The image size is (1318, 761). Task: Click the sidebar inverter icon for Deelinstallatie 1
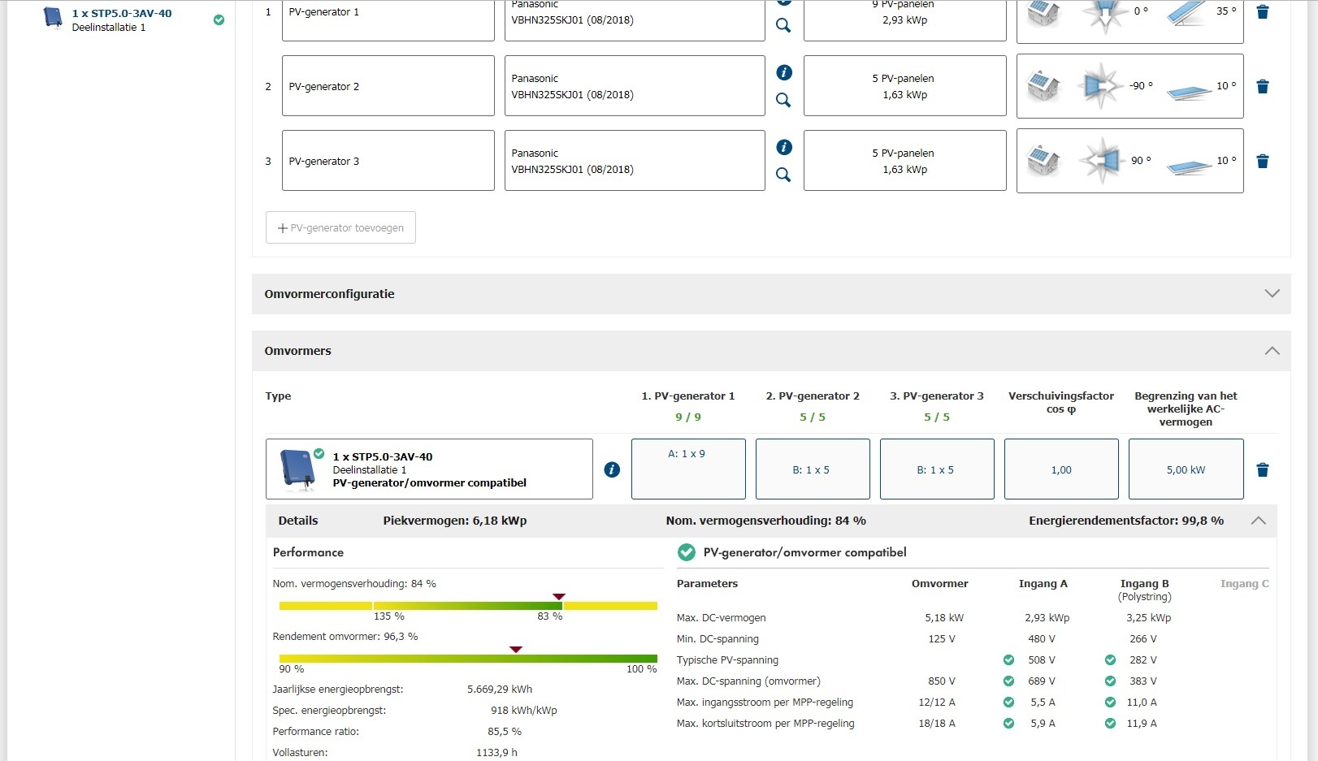tap(53, 18)
